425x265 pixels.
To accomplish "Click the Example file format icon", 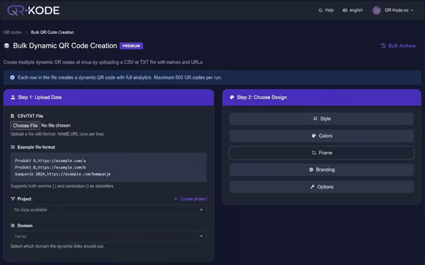I will coord(13,147).
